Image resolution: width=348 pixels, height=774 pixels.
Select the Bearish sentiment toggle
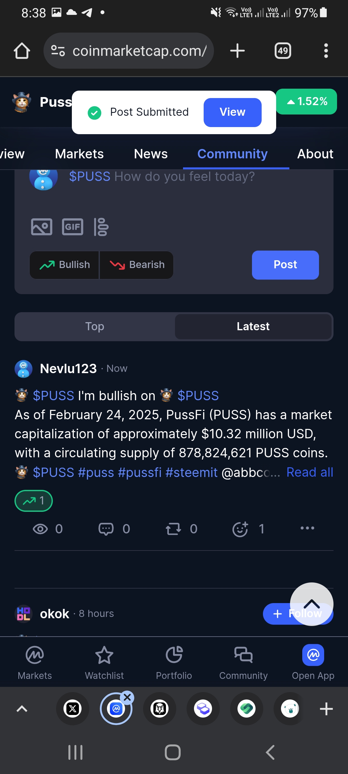(x=137, y=265)
